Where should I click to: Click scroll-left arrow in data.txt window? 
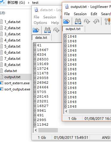coord(36,130)
